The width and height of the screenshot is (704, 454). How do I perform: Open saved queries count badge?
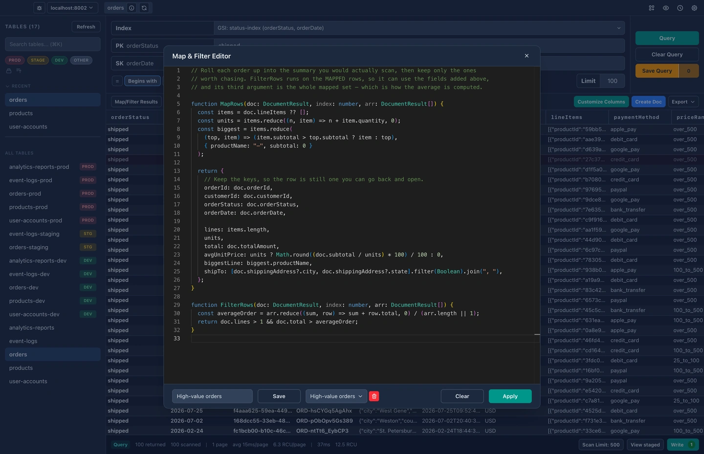[x=689, y=71]
